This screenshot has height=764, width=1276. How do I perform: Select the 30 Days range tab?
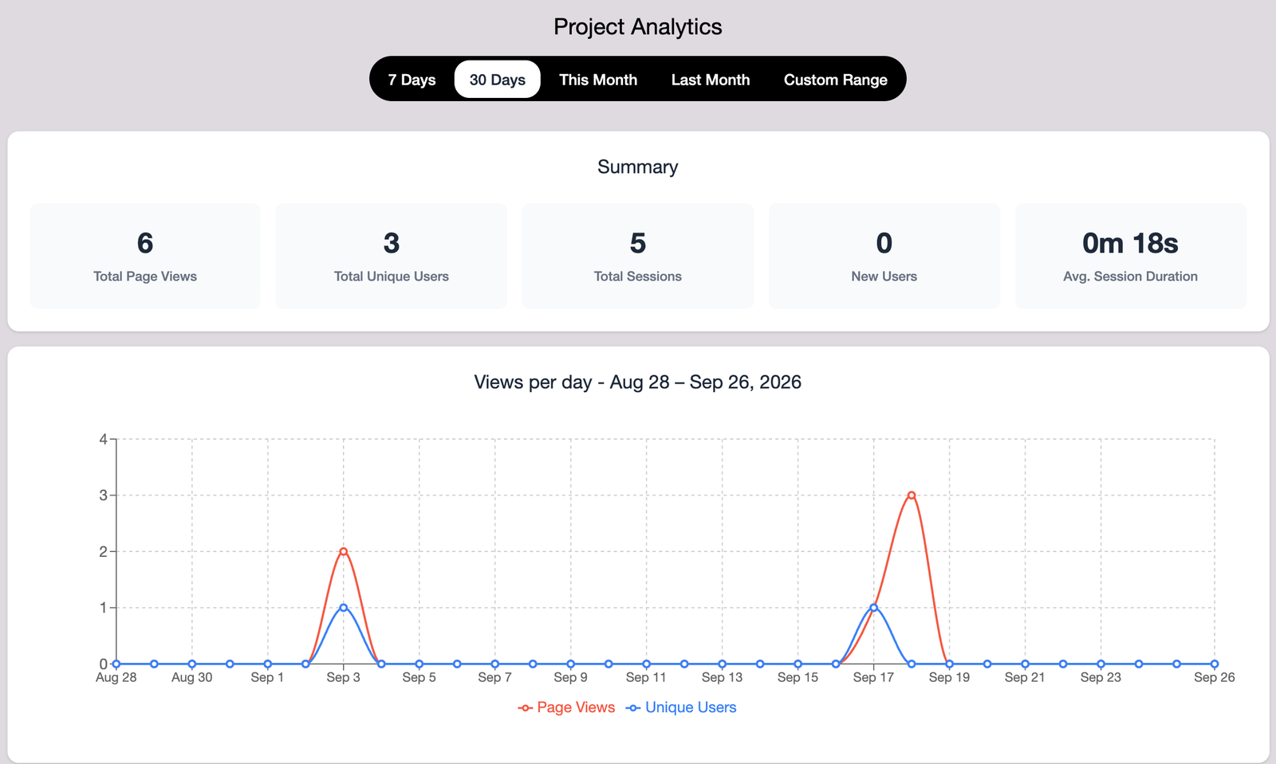click(498, 80)
